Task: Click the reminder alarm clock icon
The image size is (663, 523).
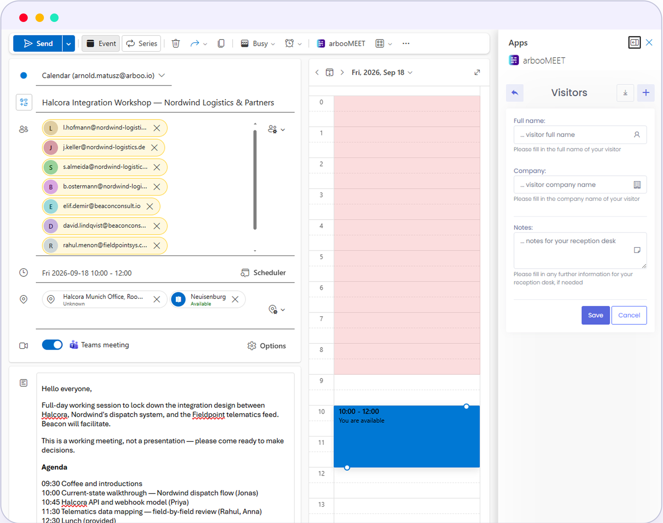Action: [x=290, y=43]
